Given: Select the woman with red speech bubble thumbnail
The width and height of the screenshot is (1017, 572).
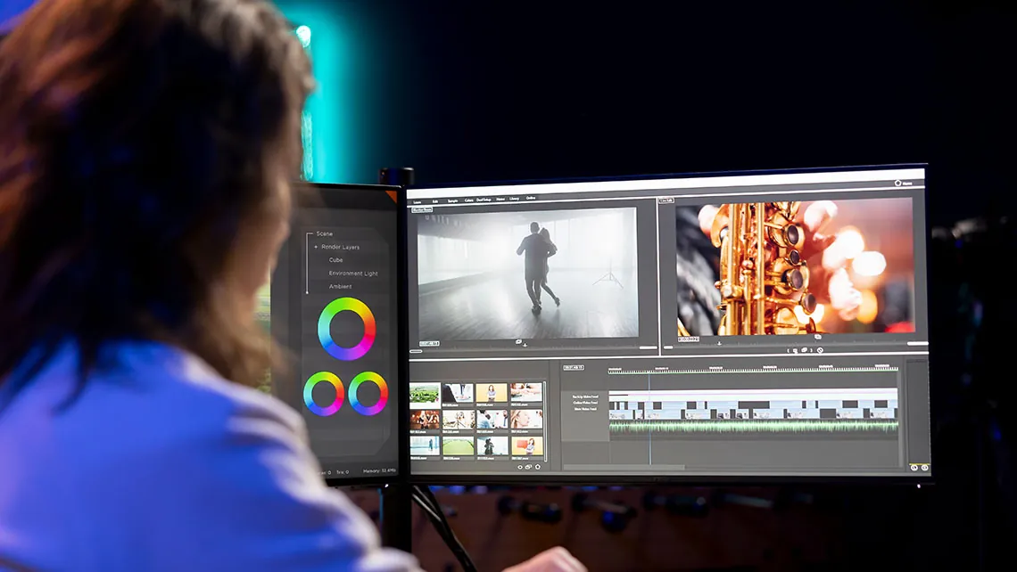Looking at the screenshot, I should click(x=526, y=445).
